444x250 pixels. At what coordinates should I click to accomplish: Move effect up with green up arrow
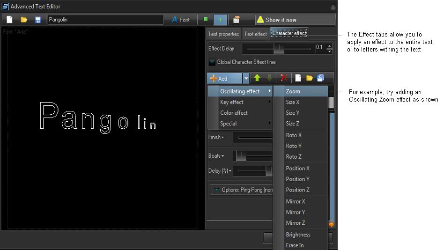click(x=257, y=78)
